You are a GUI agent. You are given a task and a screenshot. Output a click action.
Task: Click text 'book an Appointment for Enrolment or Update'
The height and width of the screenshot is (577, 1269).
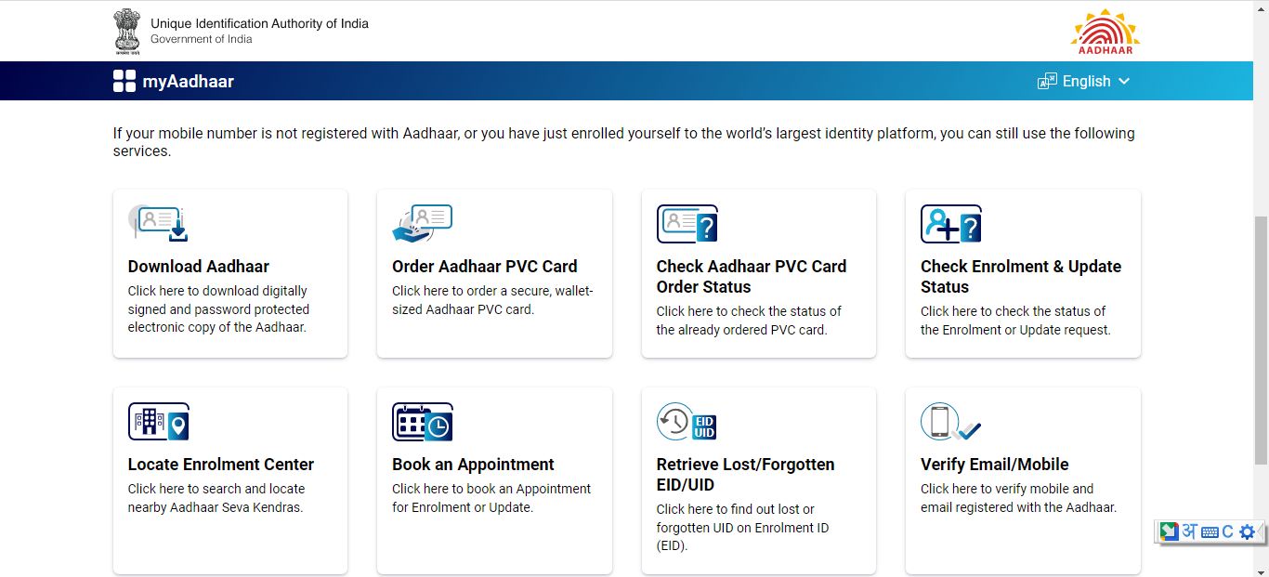pos(491,498)
